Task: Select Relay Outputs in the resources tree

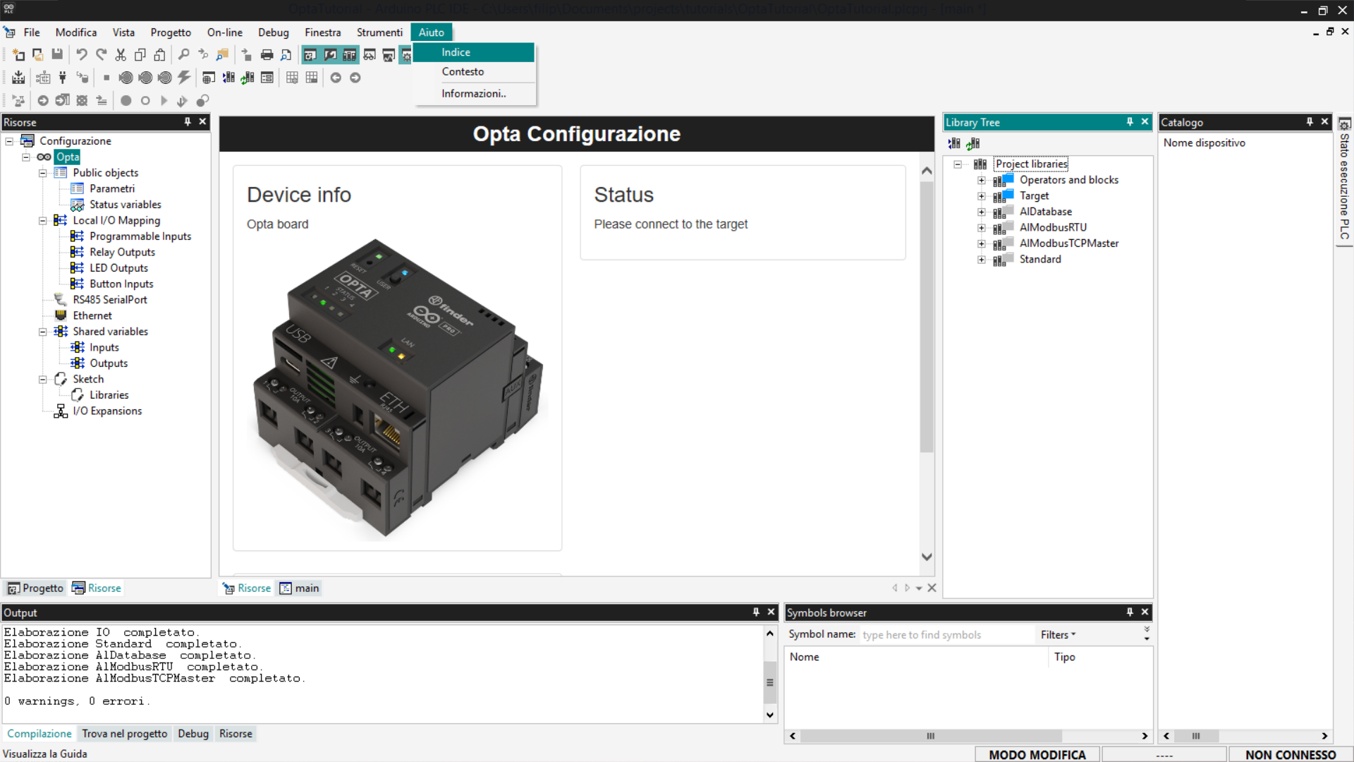Action: point(122,253)
